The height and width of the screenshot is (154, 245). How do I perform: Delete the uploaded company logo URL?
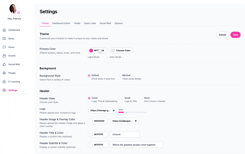point(113,110)
